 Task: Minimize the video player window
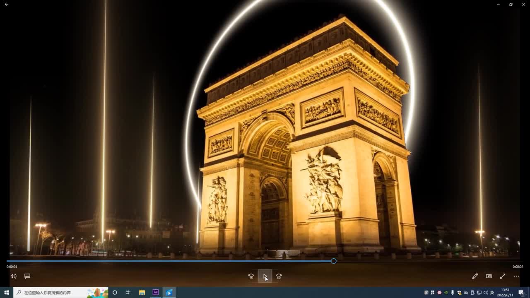pyautogui.click(x=498, y=4)
